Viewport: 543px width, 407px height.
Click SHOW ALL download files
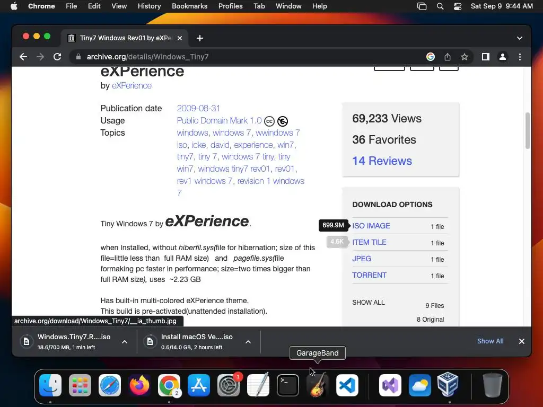pyautogui.click(x=369, y=303)
